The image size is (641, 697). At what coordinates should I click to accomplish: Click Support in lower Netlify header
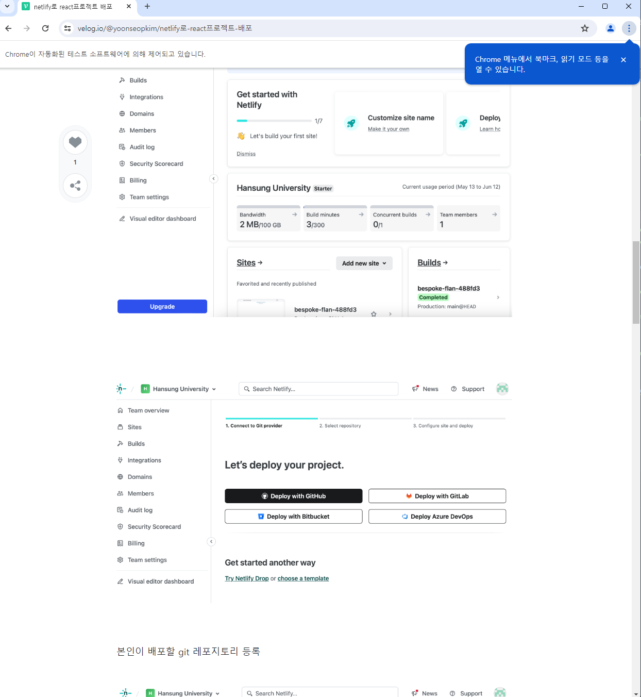click(468, 389)
